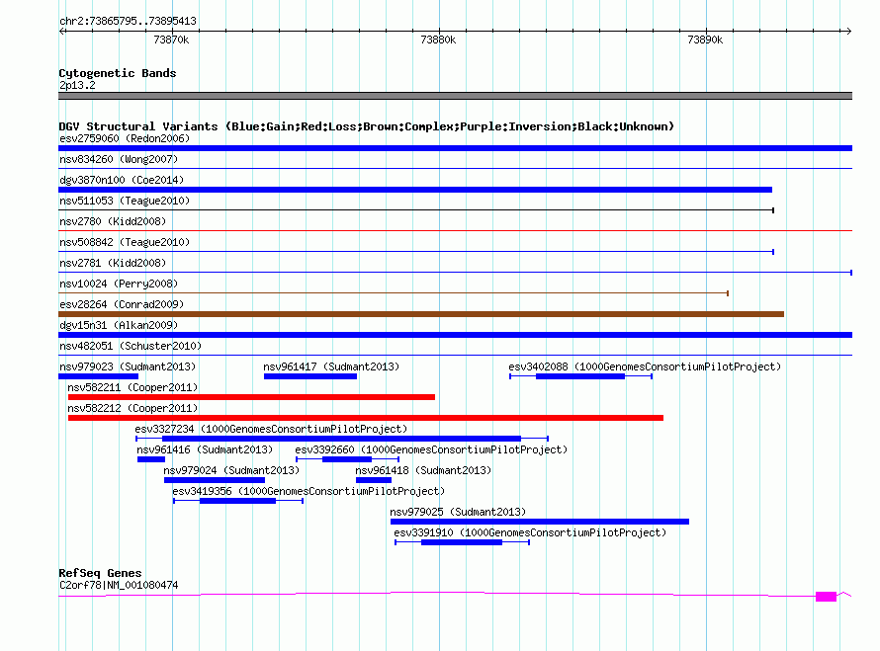Click the nsv2781 (Kidd2008) label
The width and height of the screenshot is (880, 651).
[x=113, y=263]
